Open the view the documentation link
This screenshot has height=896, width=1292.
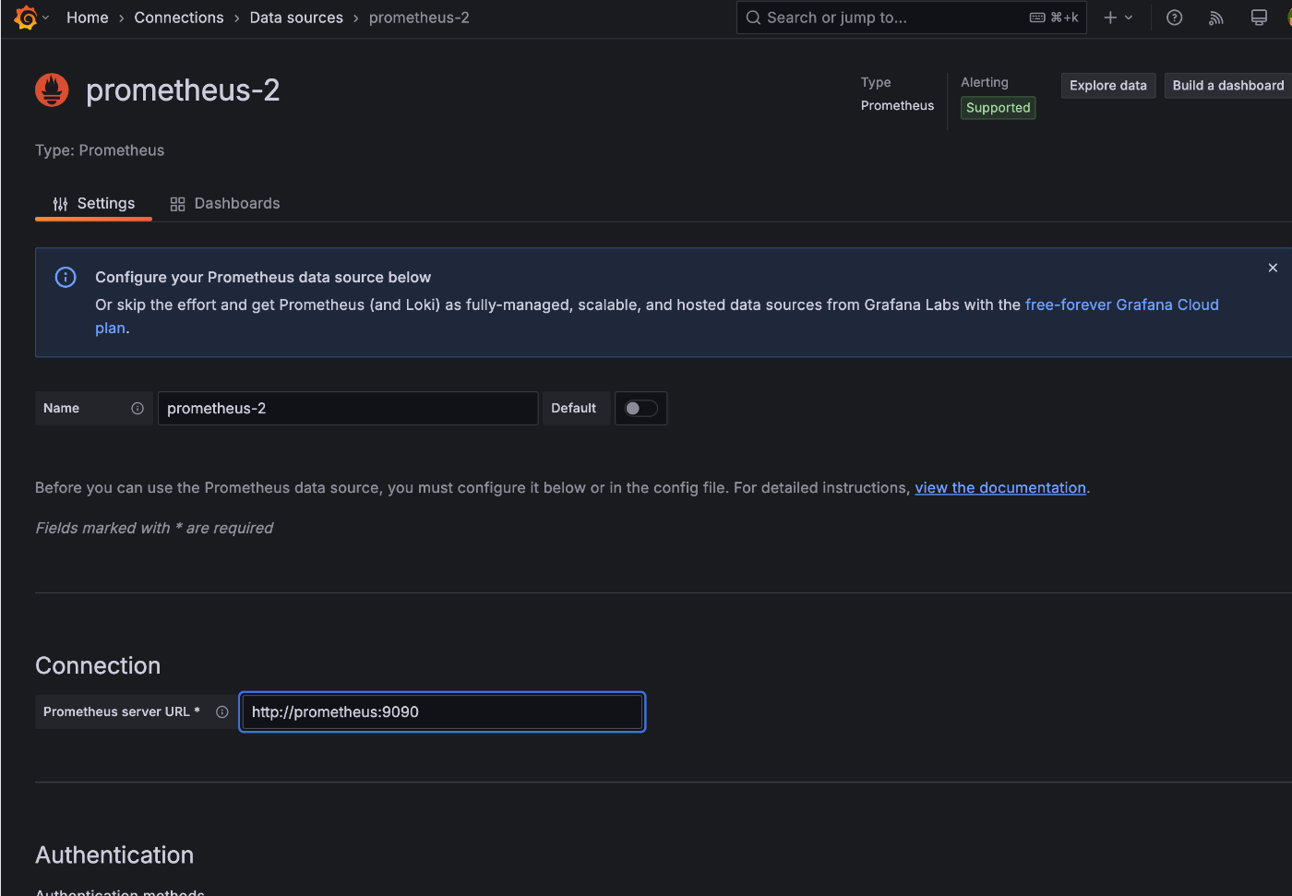999,488
